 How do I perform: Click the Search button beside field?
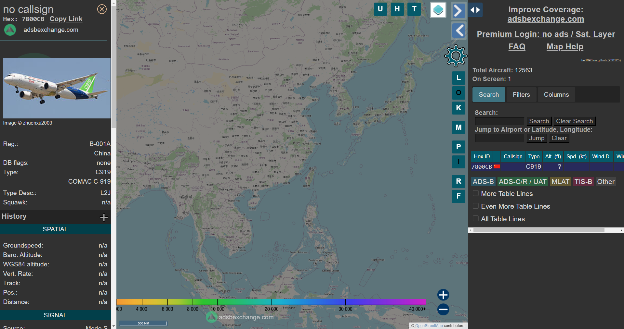(539, 121)
